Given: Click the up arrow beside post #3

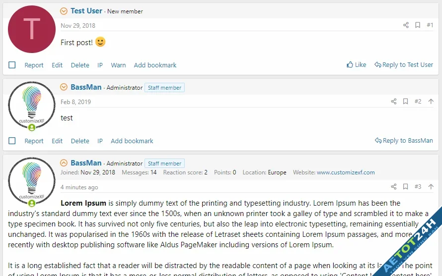Looking at the screenshot, I should (x=431, y=187).
